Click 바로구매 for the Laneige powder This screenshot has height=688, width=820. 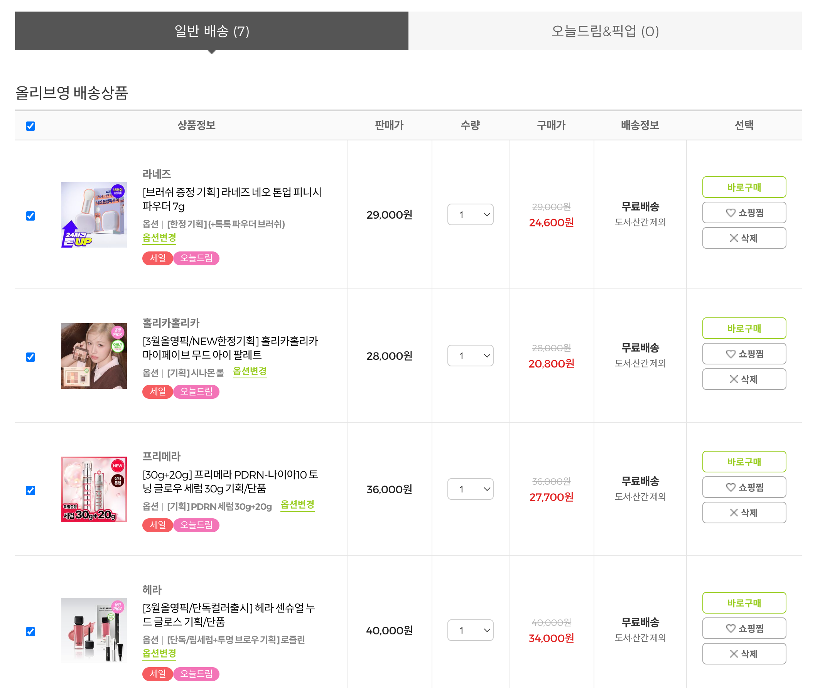[x=744, y=187]
